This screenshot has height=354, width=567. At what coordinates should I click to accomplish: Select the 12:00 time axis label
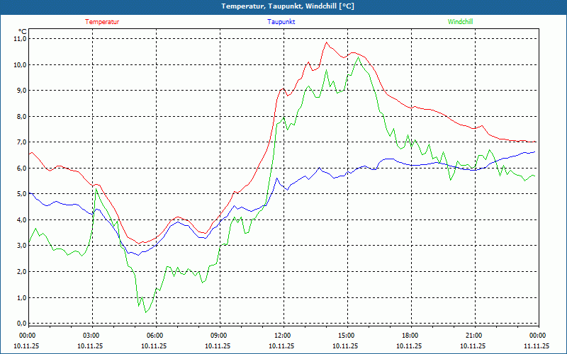point(283,336)
